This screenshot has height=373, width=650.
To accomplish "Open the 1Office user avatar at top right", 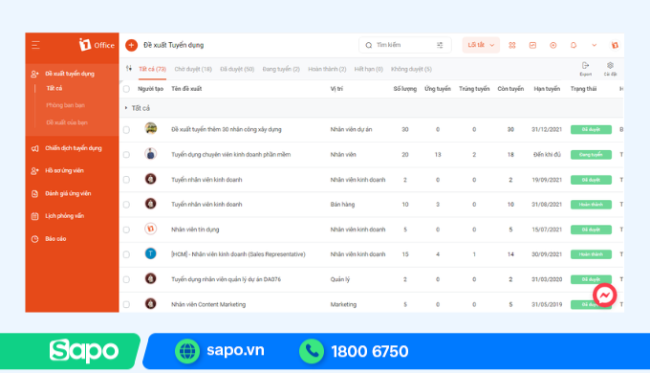I will (x=615, y=45).
